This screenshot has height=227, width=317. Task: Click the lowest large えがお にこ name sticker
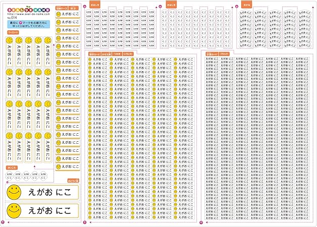coord(42,211)
